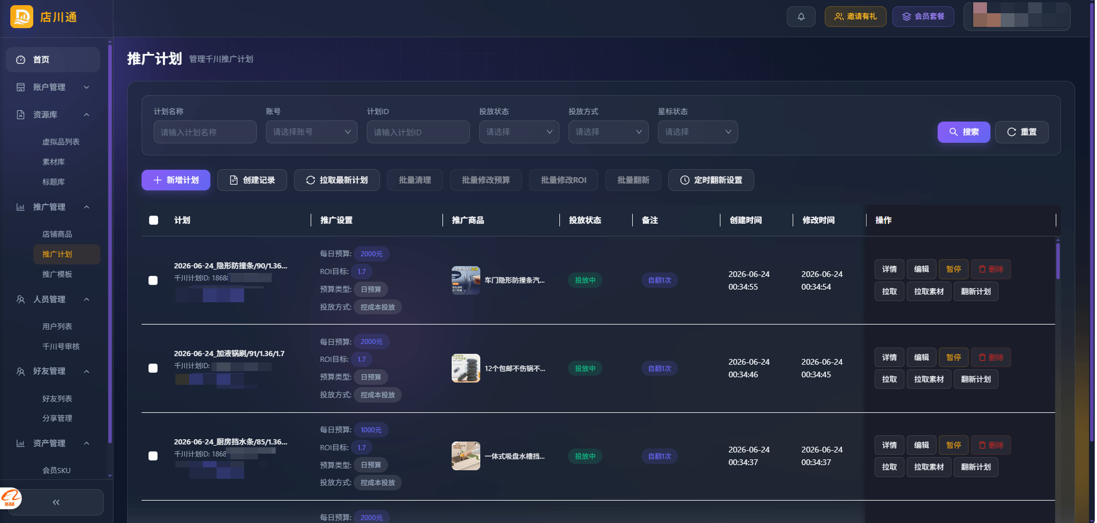Click the 店川通 logo icon
The height and width of the screenshot is (523, 1097).
(22, 17)
